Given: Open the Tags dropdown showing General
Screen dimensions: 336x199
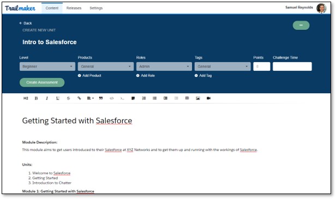Looking at the screenshot, I should tap(223, 67).
